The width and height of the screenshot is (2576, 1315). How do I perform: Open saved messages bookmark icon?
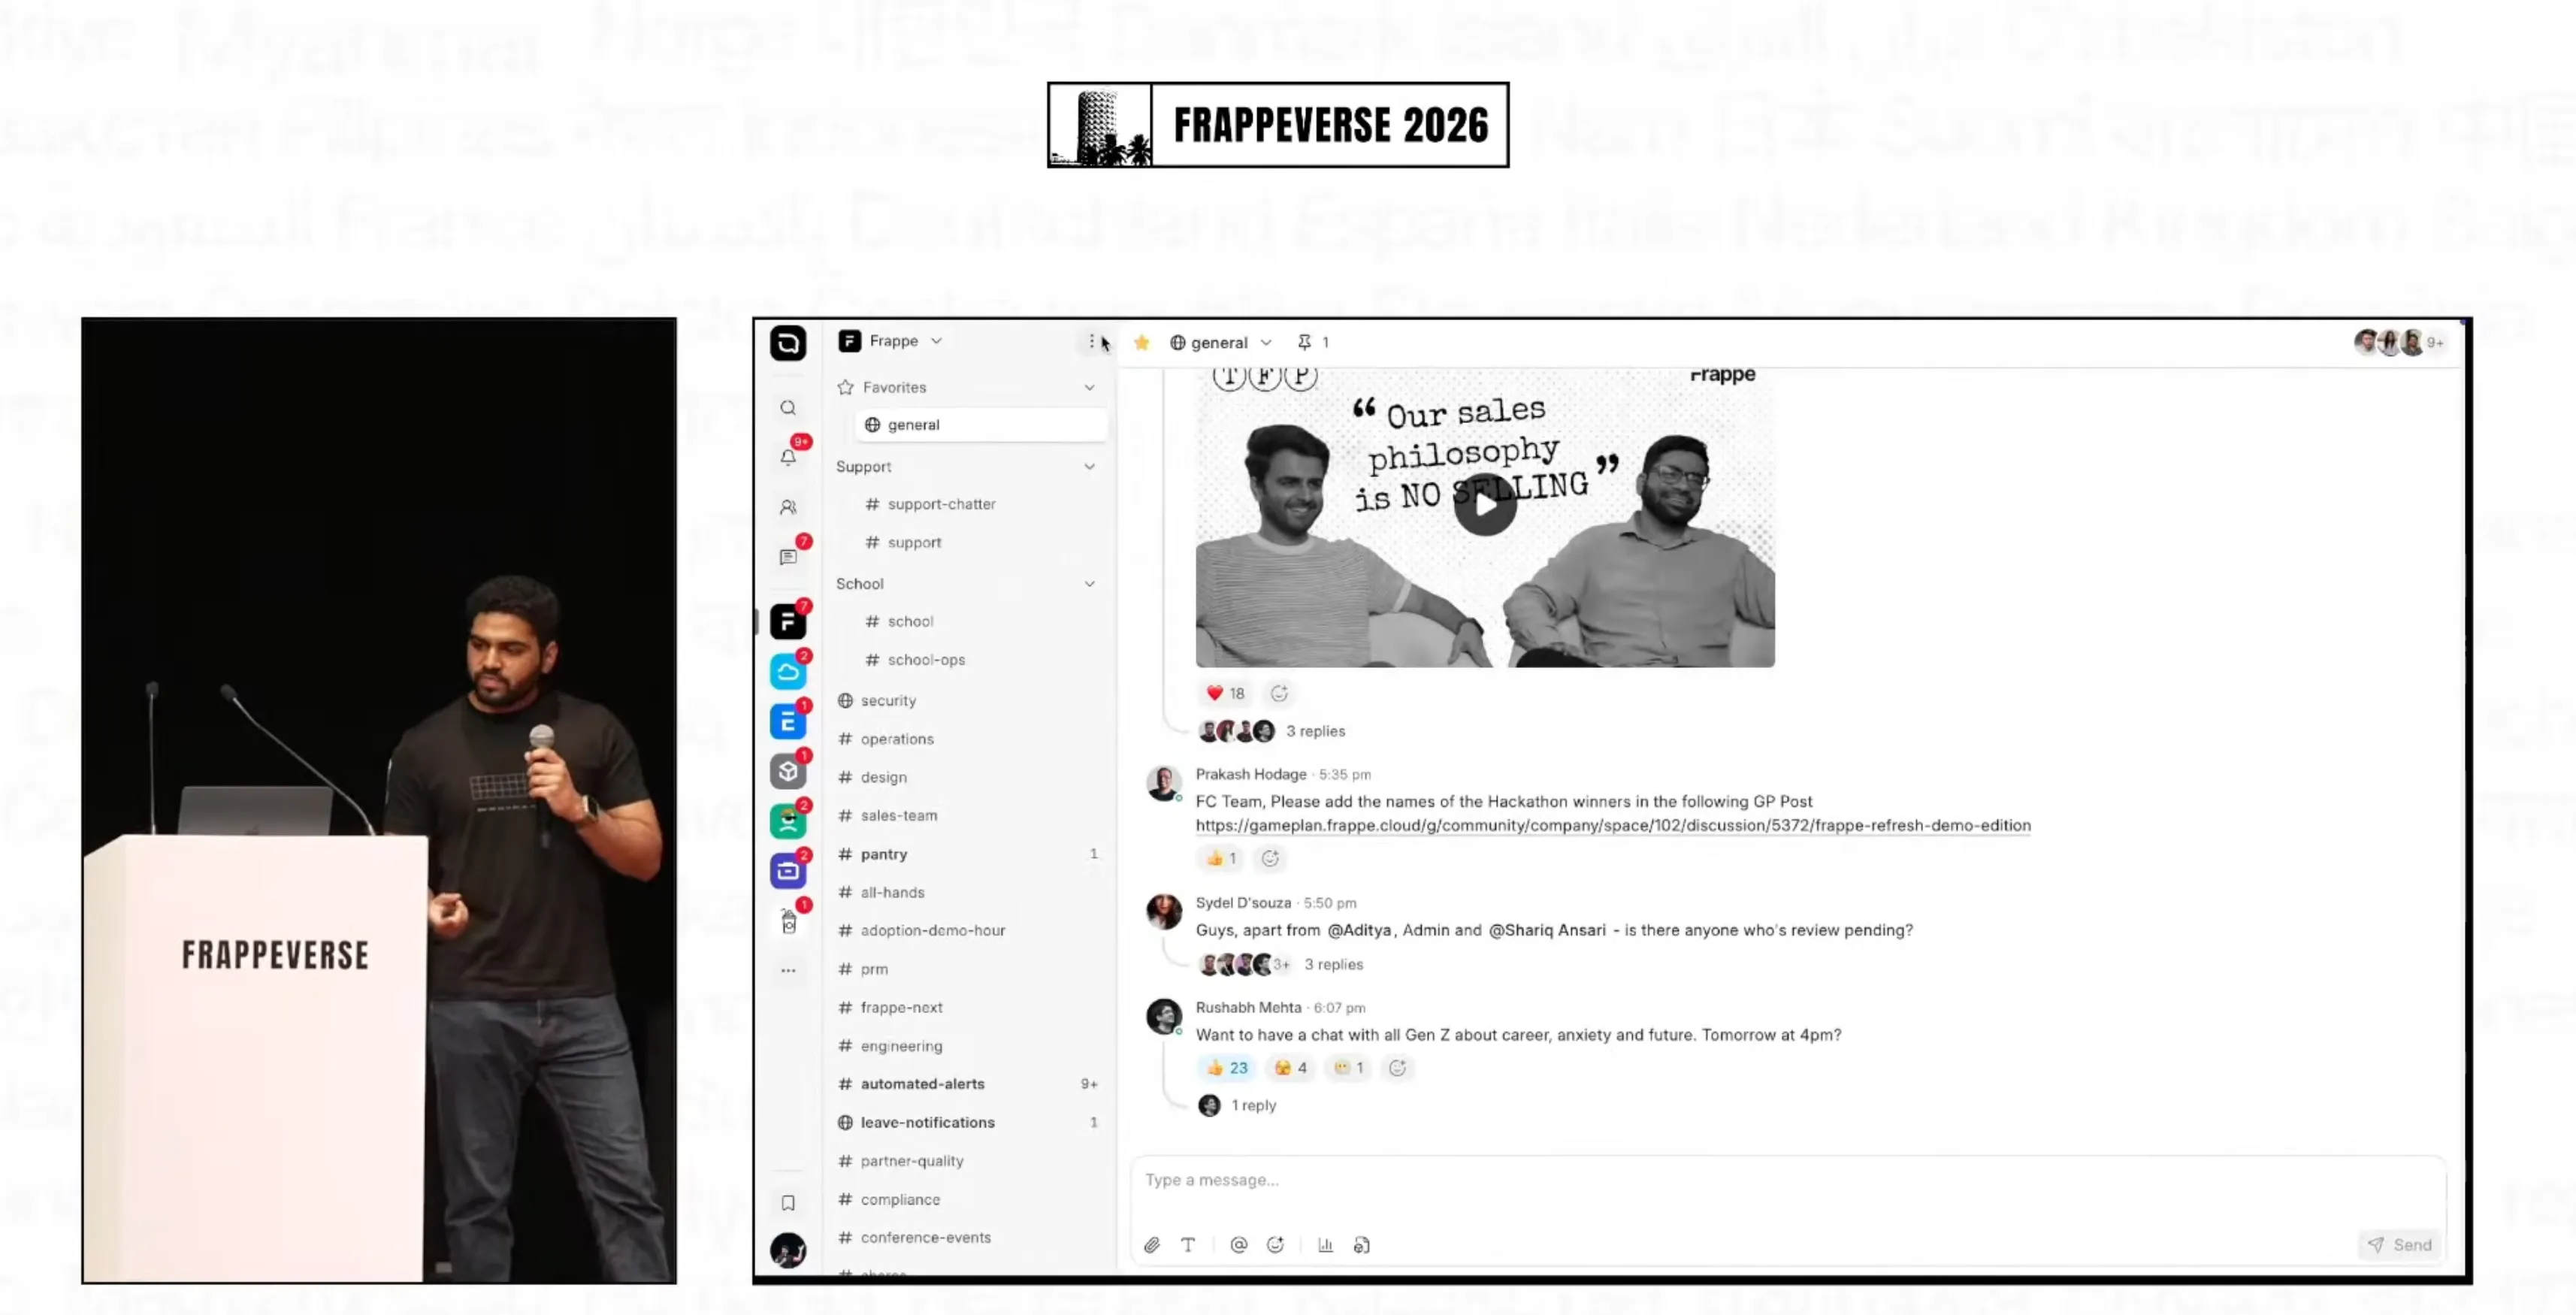[x=788, y=1203]
